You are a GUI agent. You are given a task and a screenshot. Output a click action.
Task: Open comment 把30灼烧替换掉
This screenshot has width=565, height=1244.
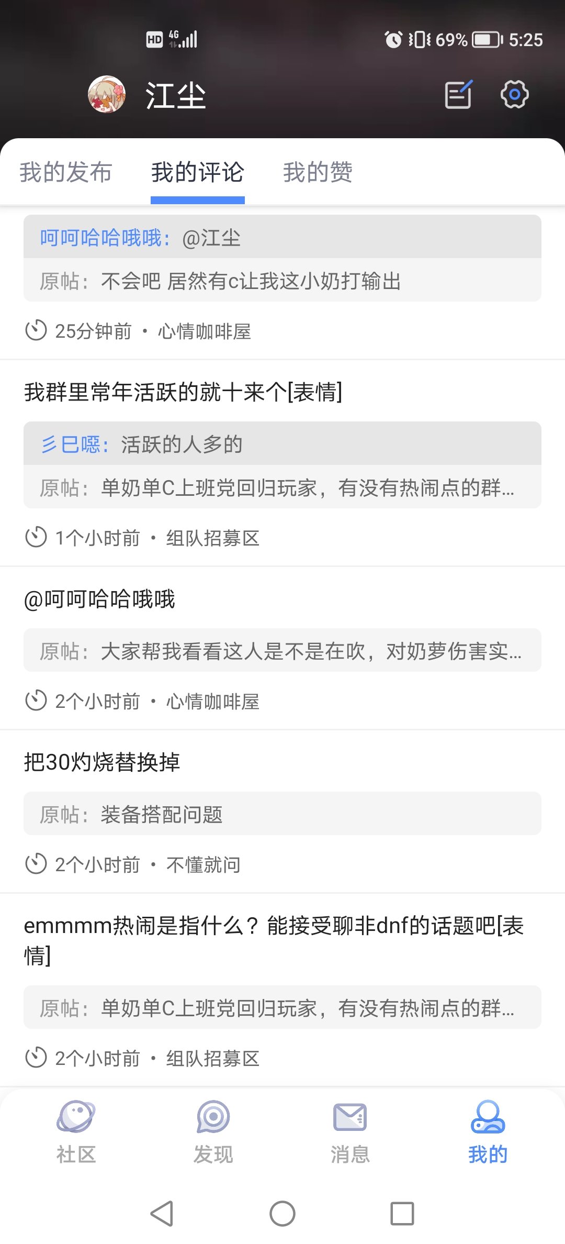click(x=103, y=762)
